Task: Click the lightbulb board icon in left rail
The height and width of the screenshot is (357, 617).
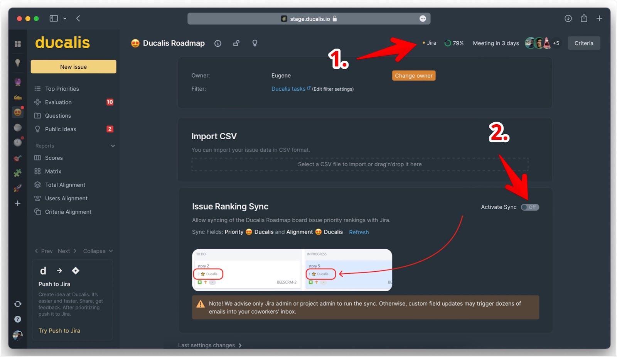Action: click(18, 63)
